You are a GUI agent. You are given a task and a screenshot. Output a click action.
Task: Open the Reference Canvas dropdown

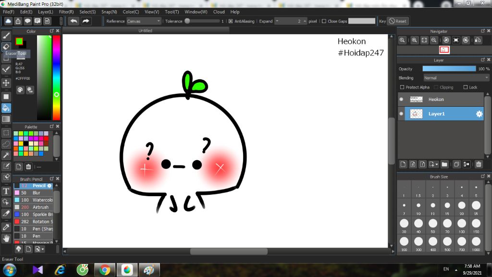(x=144, y=21)
